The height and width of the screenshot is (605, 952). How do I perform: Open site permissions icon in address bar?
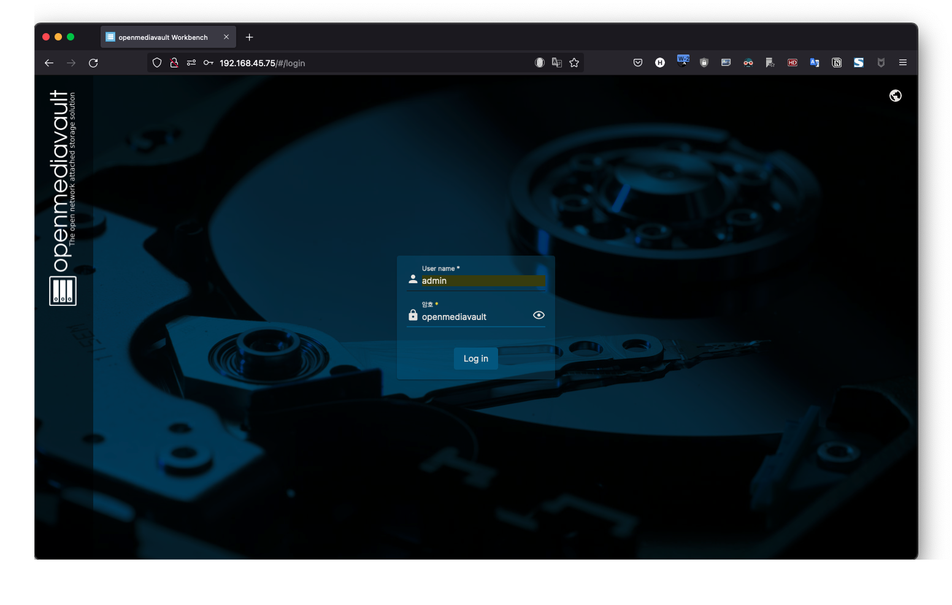tap(191, 63)
